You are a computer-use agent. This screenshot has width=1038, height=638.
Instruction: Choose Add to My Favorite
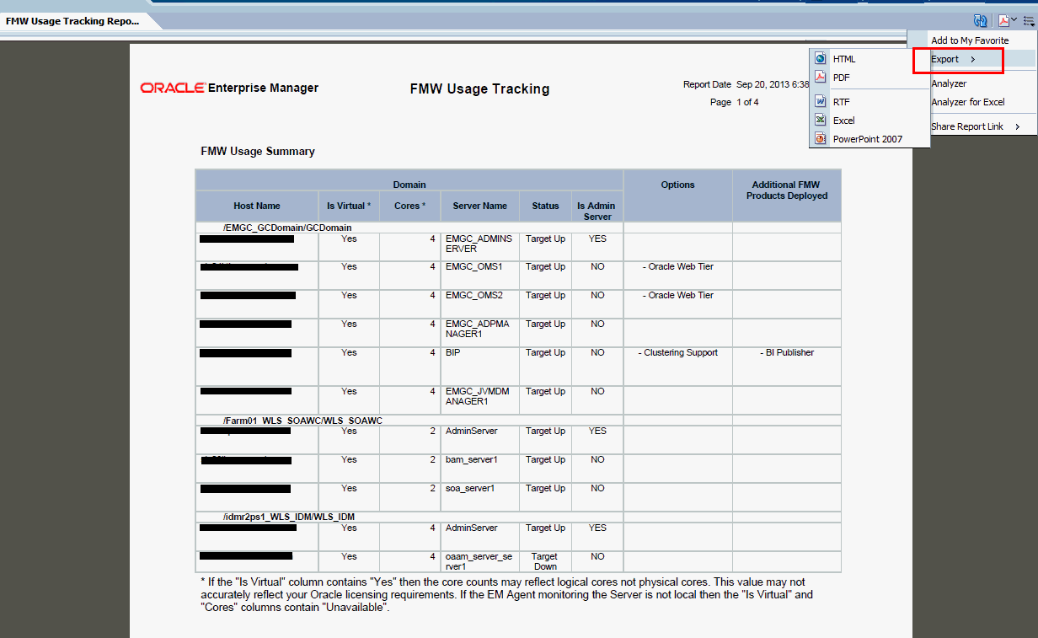point(970,40)
